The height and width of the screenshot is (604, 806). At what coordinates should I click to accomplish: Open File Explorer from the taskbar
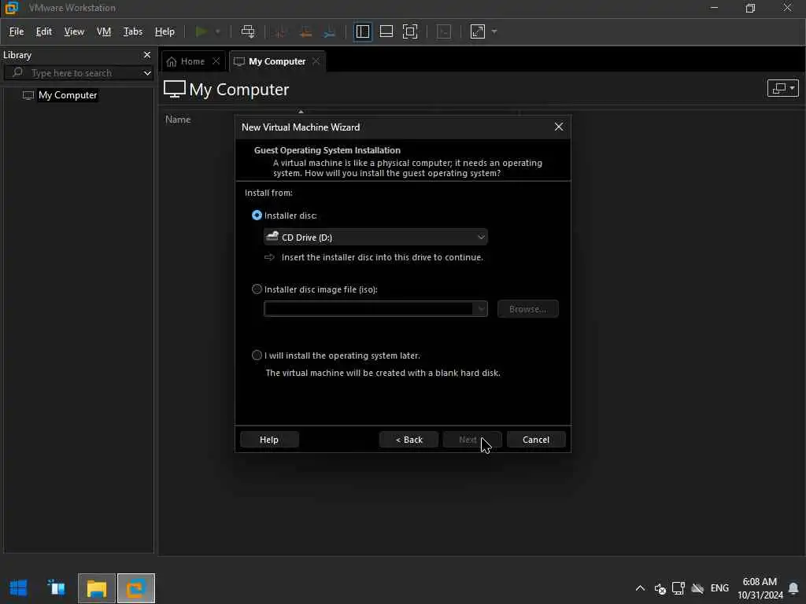97,588
